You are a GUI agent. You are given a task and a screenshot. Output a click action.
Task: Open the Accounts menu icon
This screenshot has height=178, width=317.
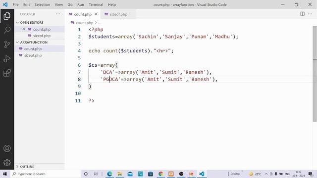point(7,148)
